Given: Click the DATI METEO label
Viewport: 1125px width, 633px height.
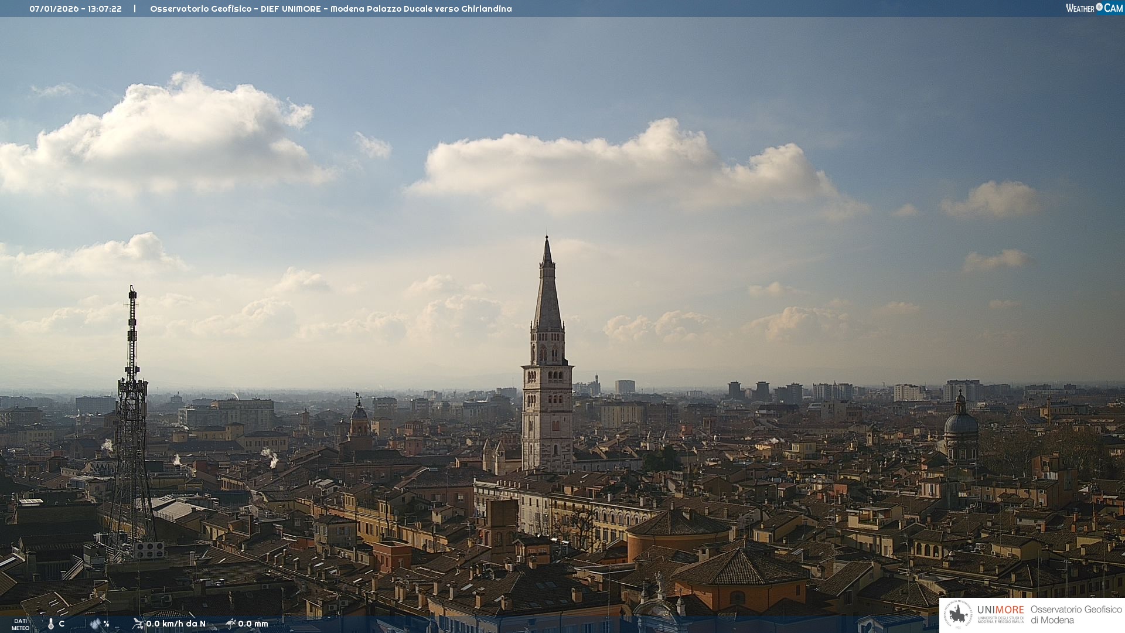Looking at the screenshot, I should coord(21,624).
